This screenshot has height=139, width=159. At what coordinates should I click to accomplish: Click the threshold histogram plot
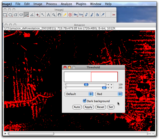coord(91,77)
